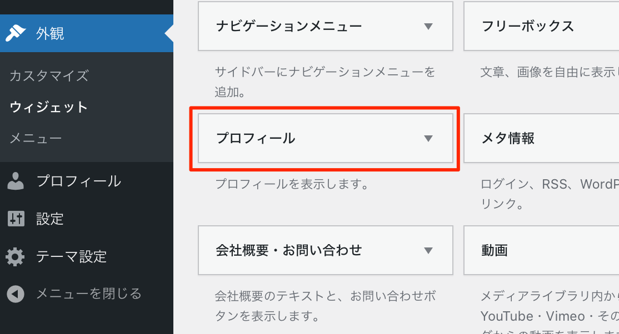This screenshot has width=619, height=334.
Task: Click the テーマ設定 gear icon
Action: (16, 257)
